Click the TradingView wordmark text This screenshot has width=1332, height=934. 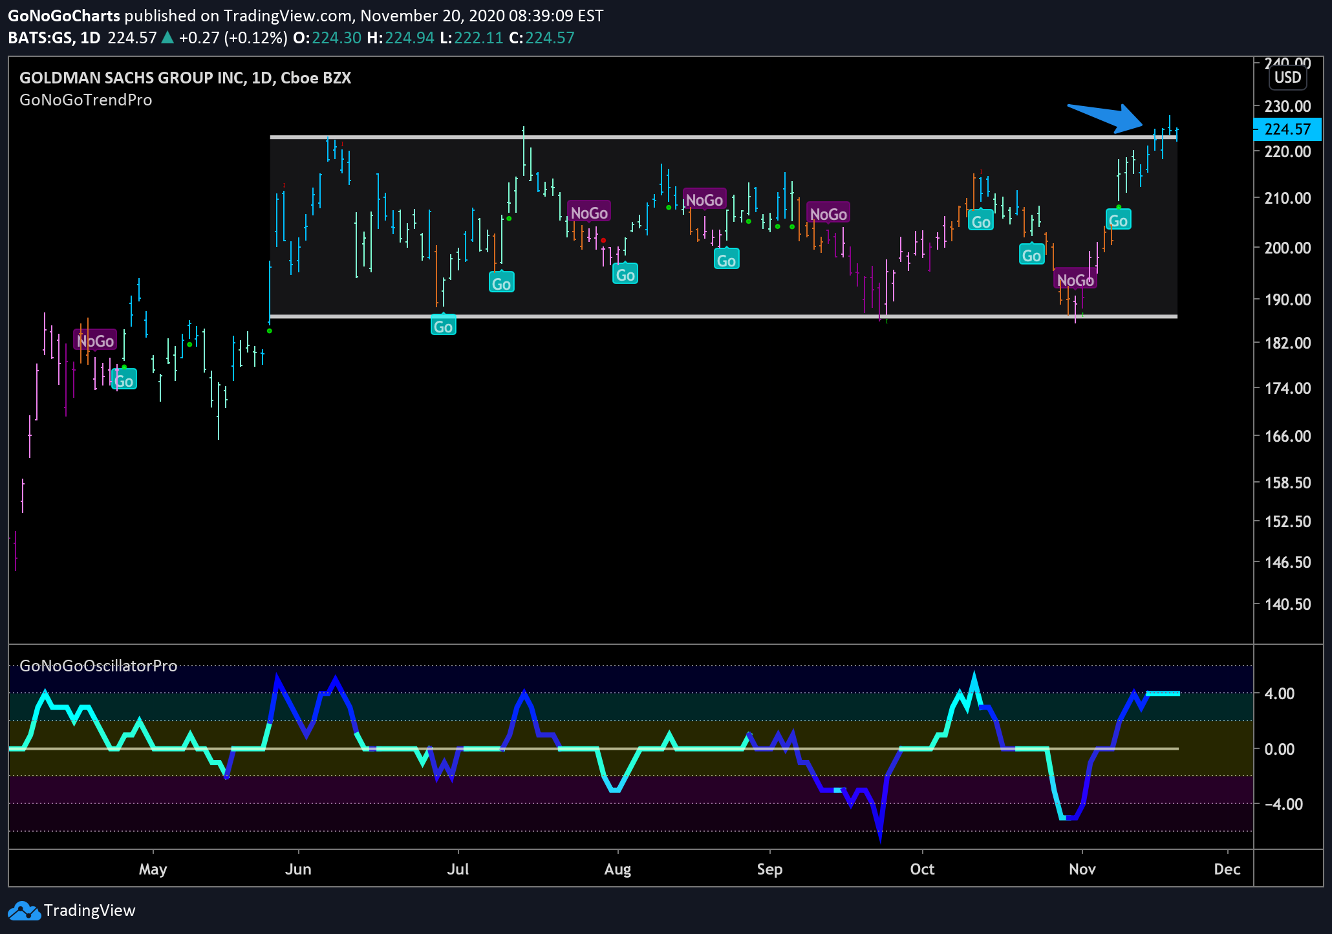pos(90,911)
